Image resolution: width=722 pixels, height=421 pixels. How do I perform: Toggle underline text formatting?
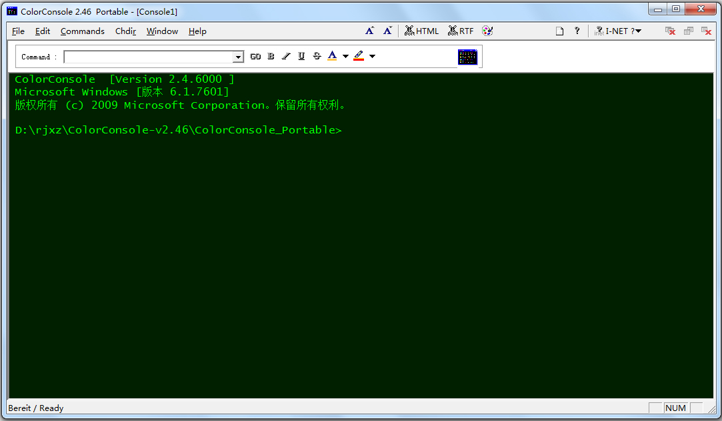pyautogui.click(x=301, y=56)
